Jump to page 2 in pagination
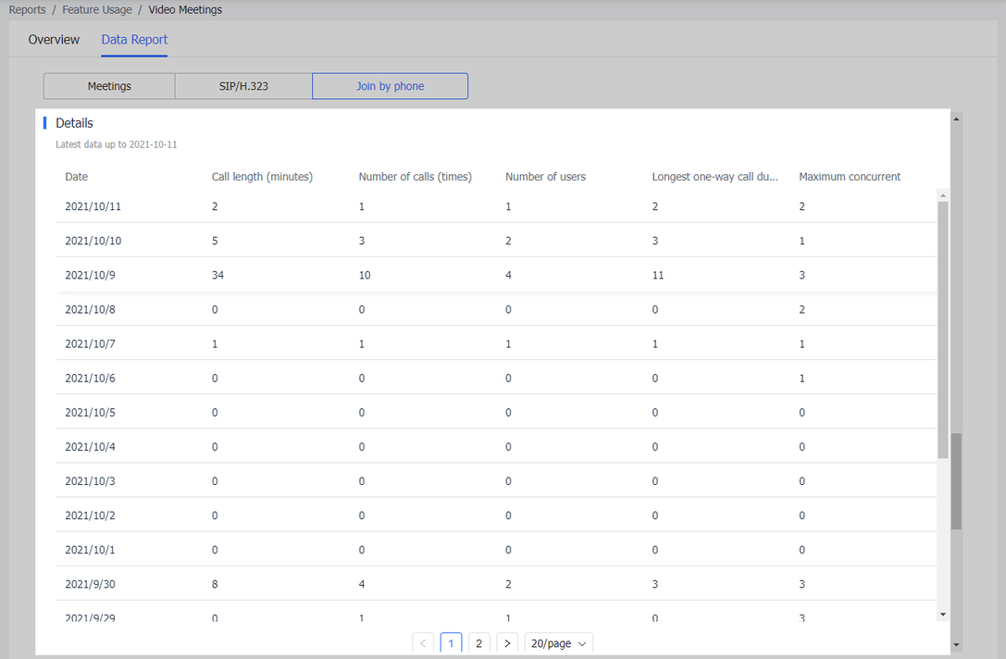 click(478, 643)
